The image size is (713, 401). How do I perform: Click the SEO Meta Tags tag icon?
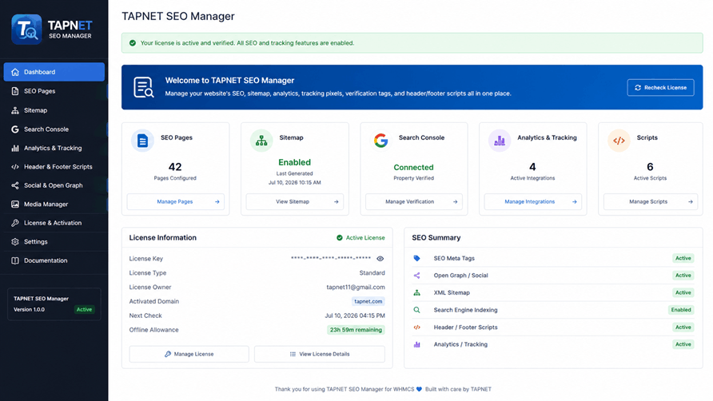(416, 258)
